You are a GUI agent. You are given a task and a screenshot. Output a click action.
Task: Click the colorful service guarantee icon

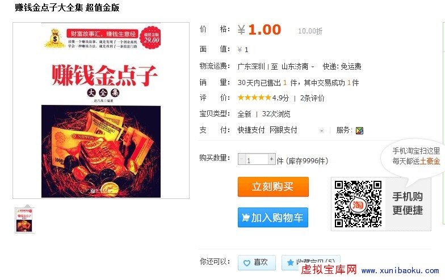[x=359, y=130]
